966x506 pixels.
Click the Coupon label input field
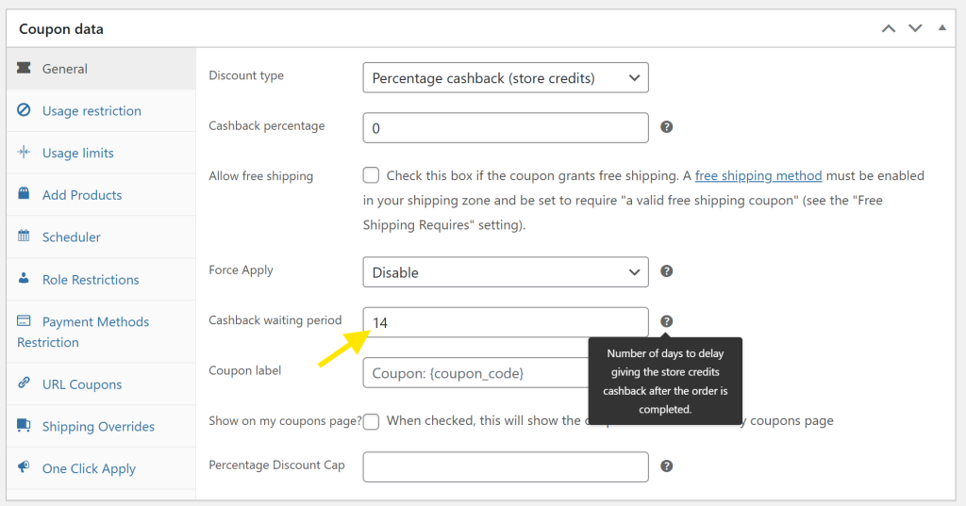pos(476,372)
